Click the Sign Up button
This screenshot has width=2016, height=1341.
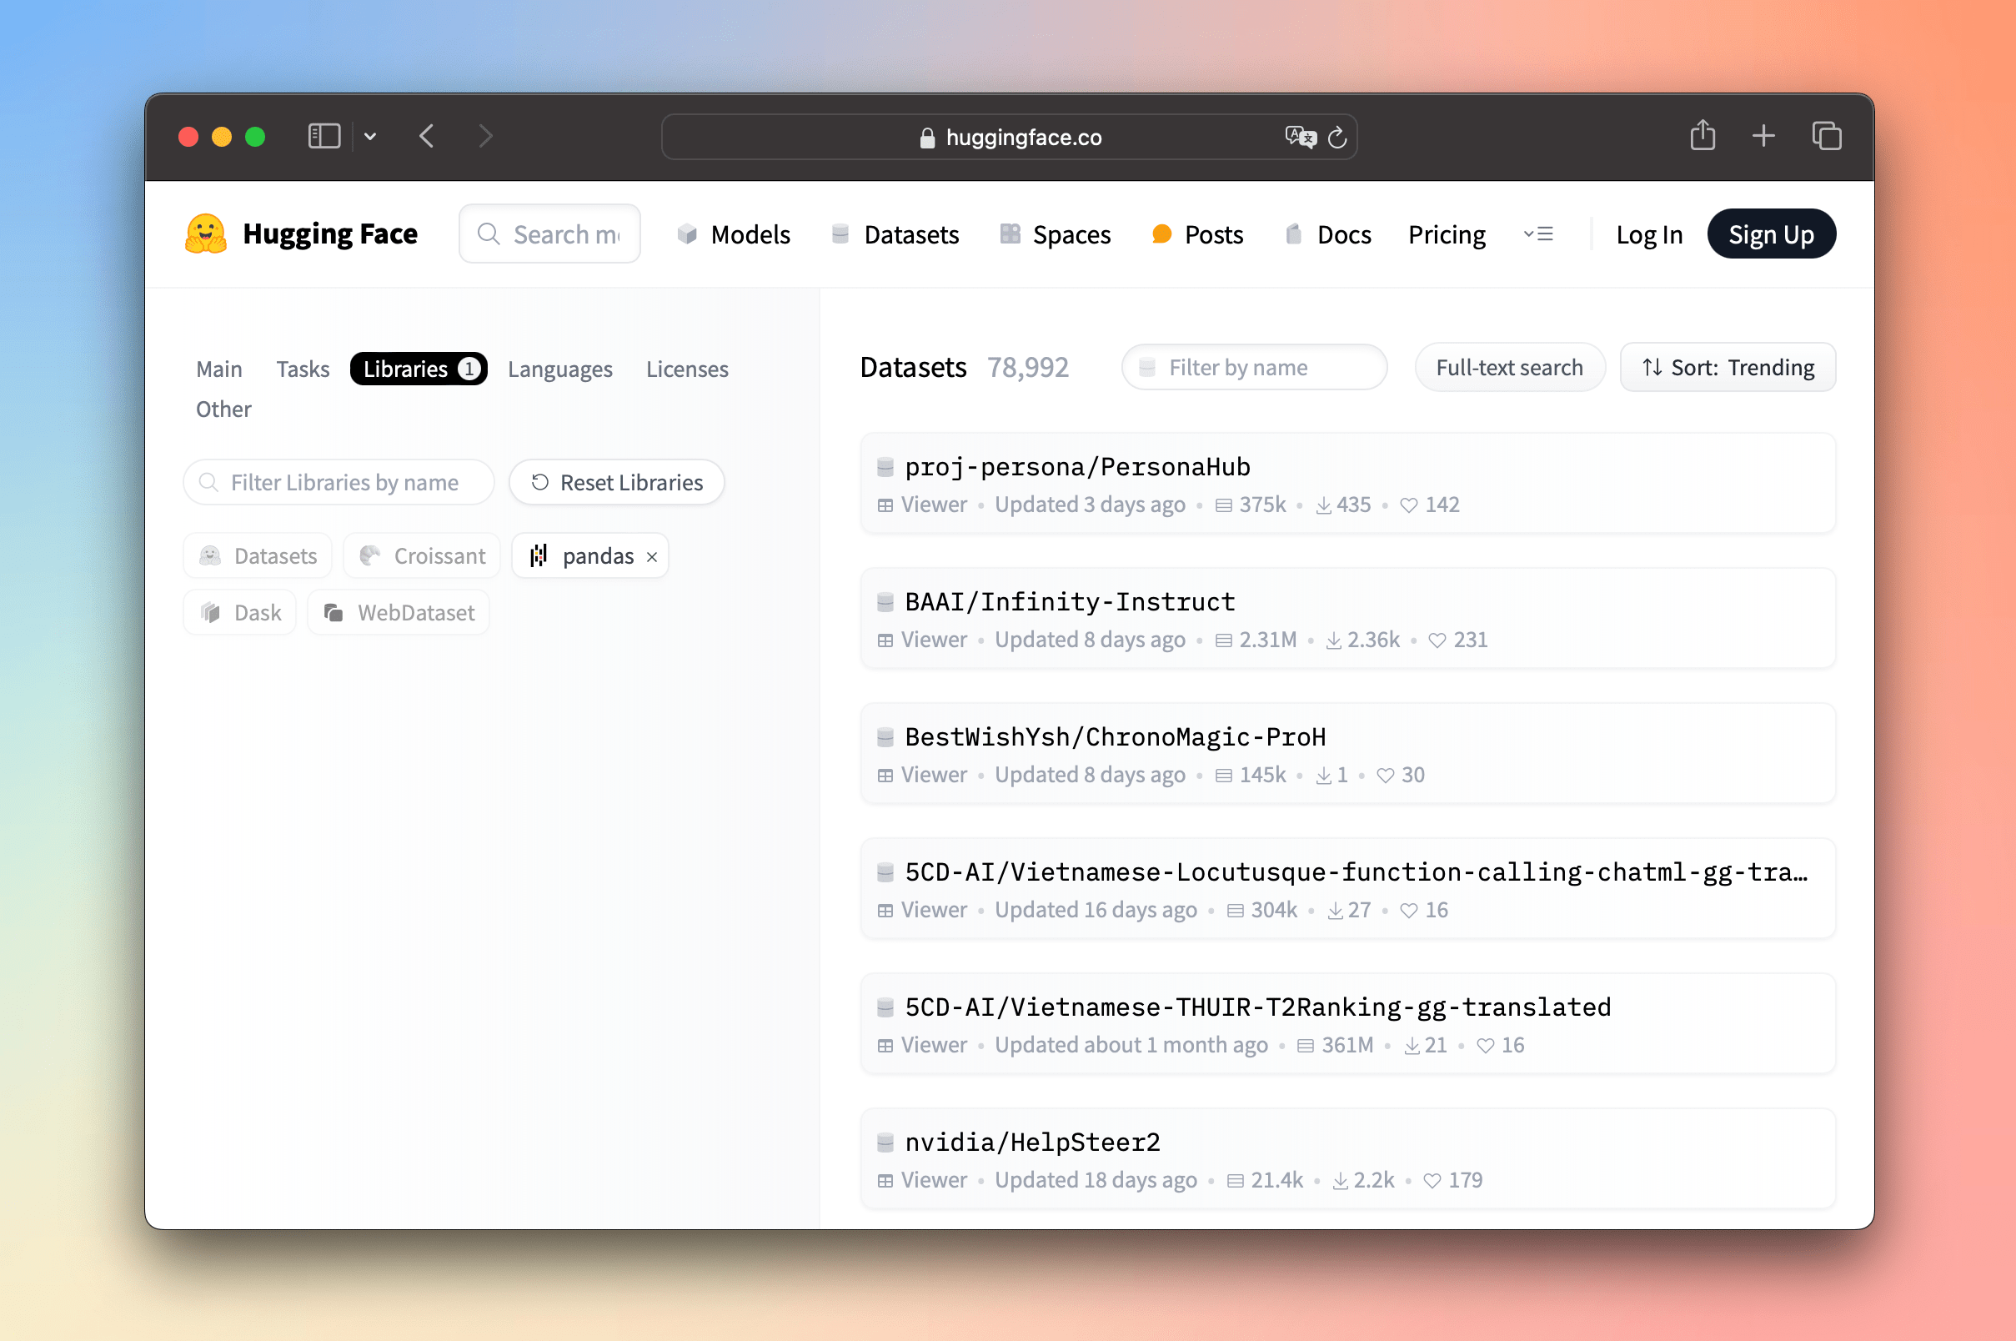tap(1771, 232)
